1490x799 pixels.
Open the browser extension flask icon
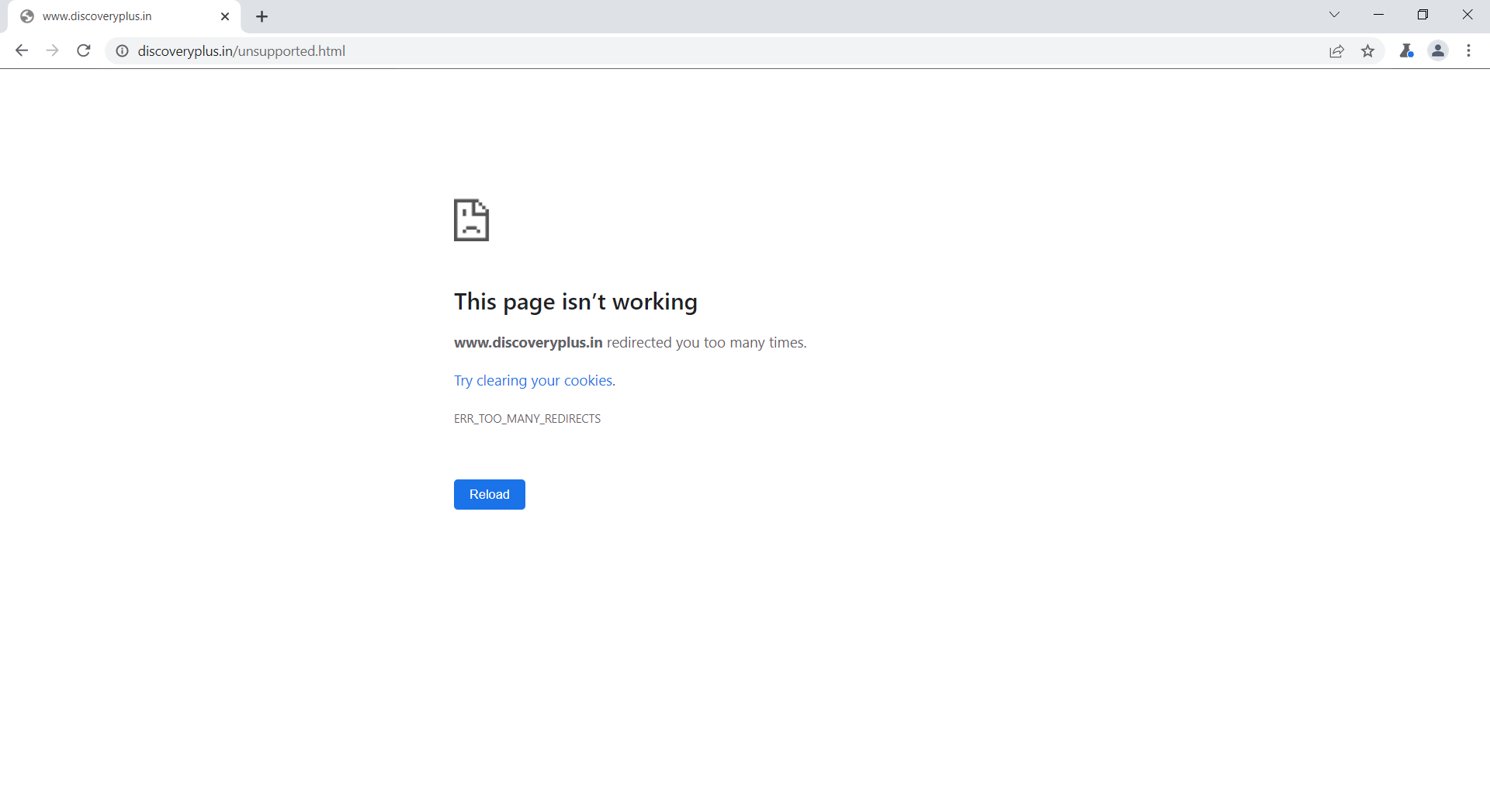1407,50
